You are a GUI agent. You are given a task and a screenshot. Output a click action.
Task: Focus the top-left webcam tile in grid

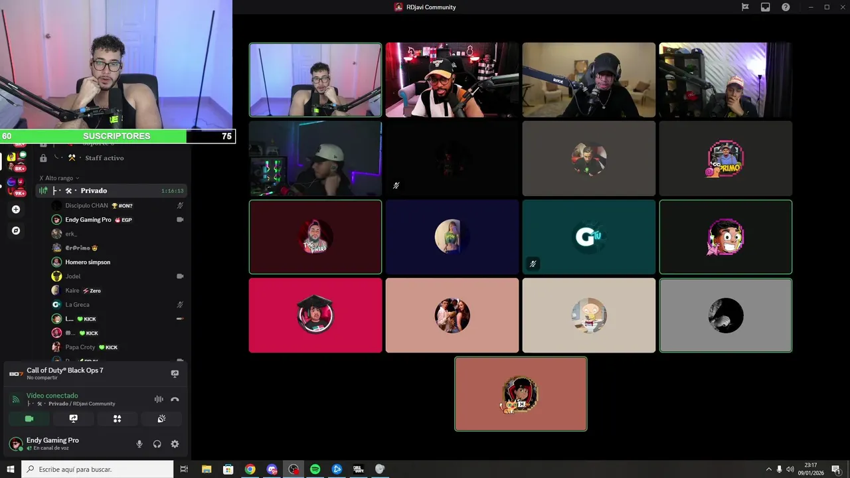point(315,80)
